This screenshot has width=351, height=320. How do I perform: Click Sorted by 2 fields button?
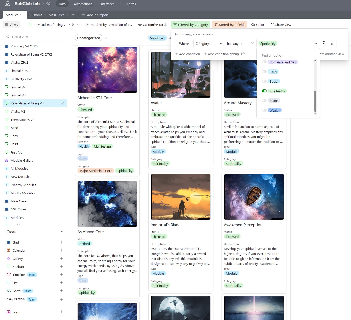click(230, 25)
